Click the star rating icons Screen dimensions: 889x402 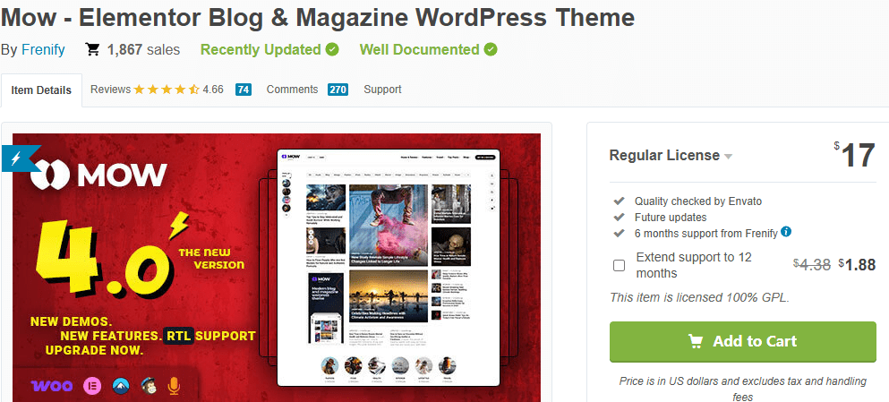tap(167, 90)
